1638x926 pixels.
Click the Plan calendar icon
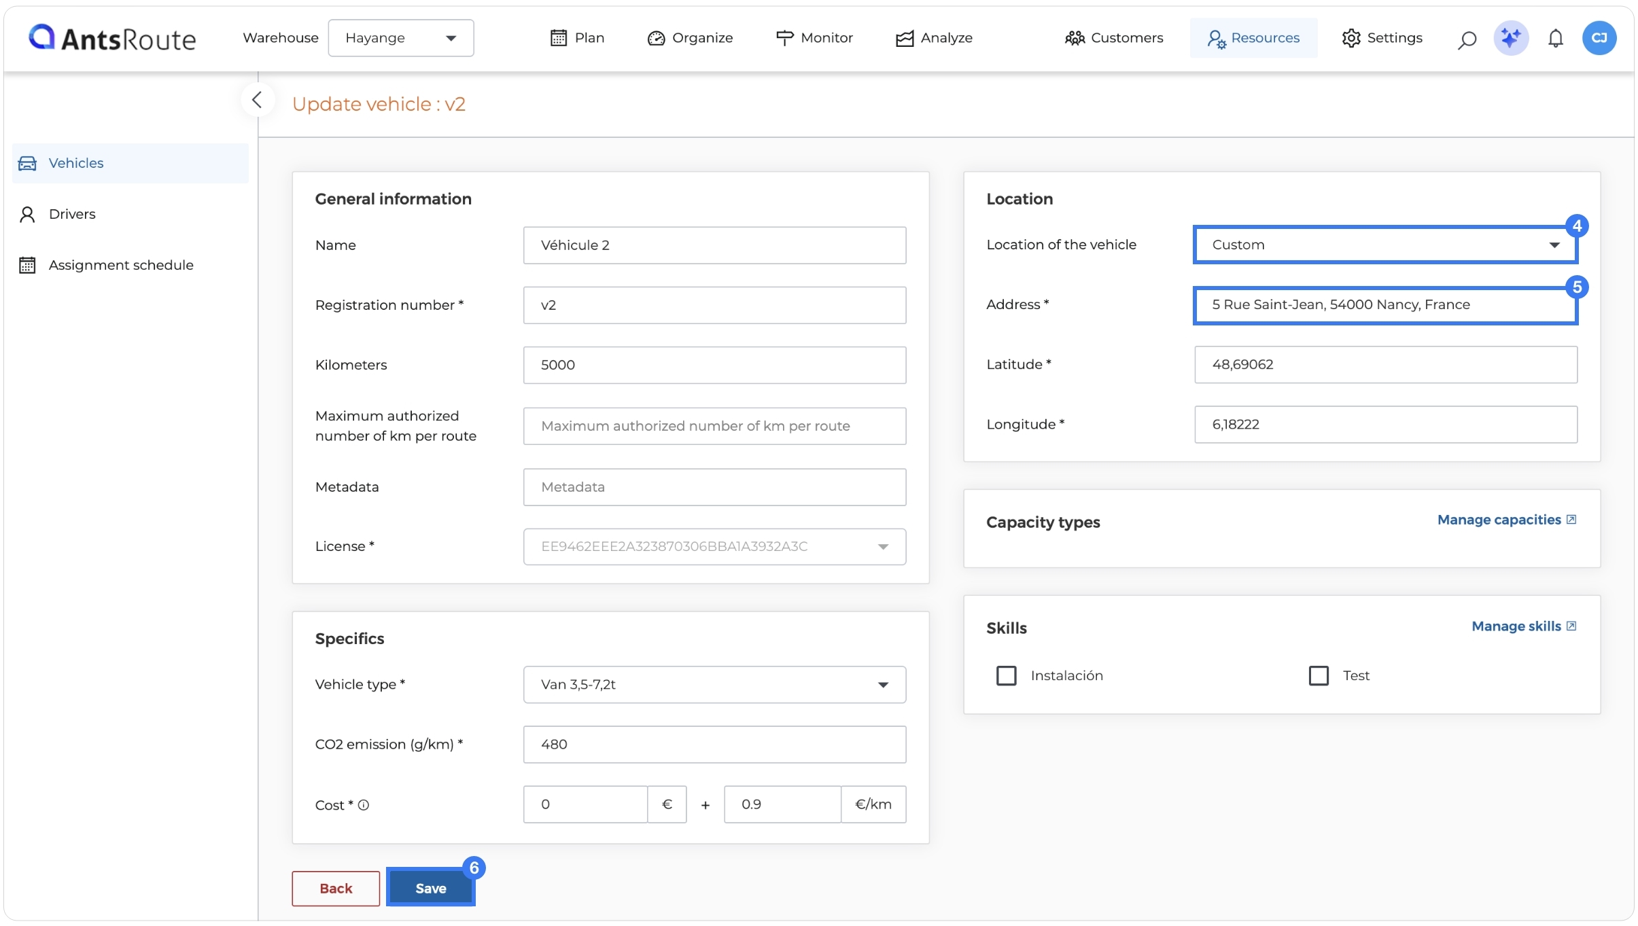(x=558, y=38)
